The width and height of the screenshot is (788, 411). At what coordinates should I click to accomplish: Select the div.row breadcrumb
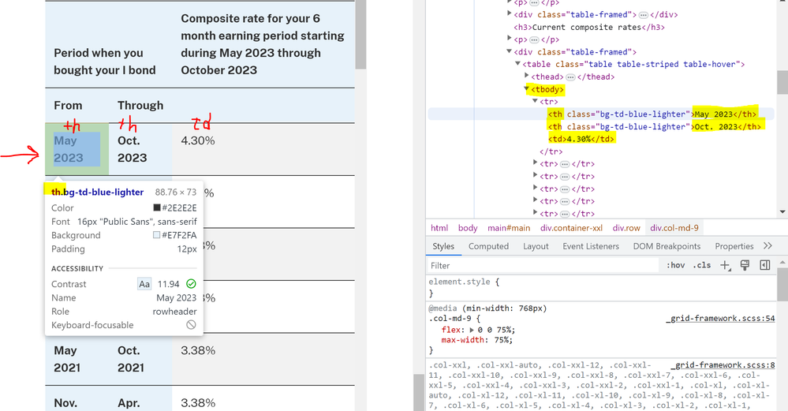[626, 228]
